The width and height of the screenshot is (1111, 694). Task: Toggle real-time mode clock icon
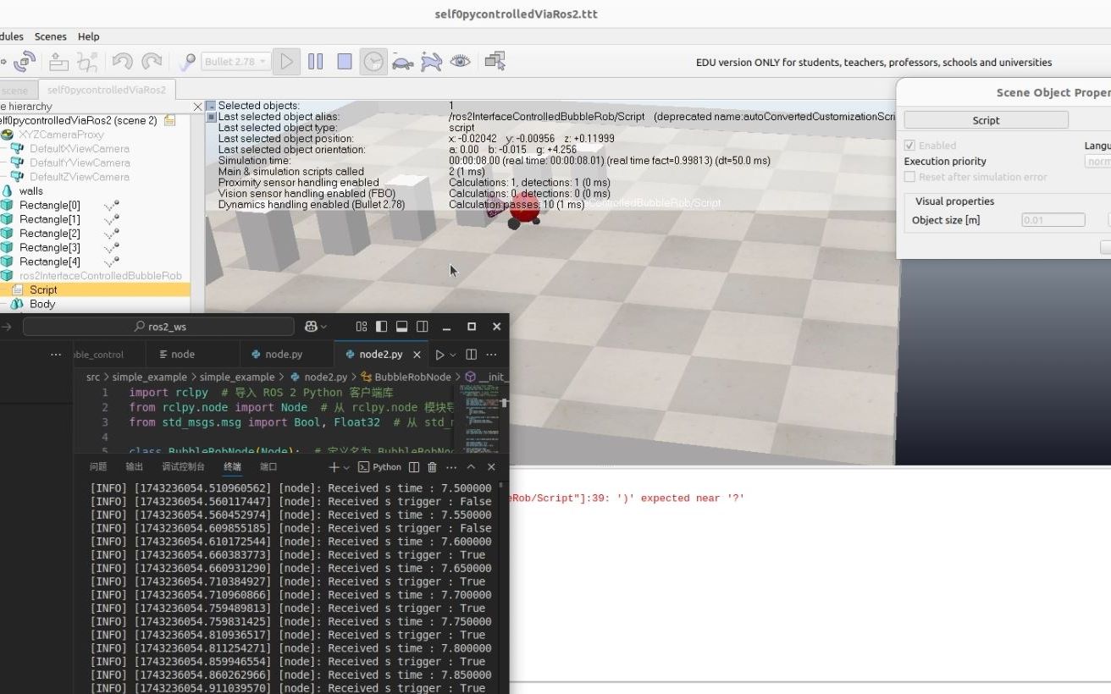click(373, 61)
